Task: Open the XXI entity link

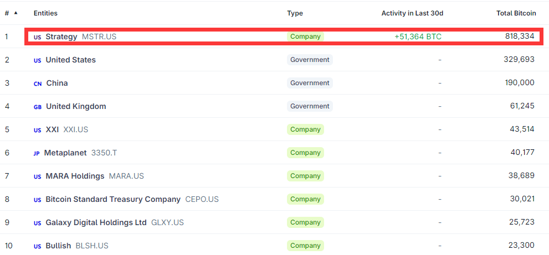Action: [x=52, y=129]
